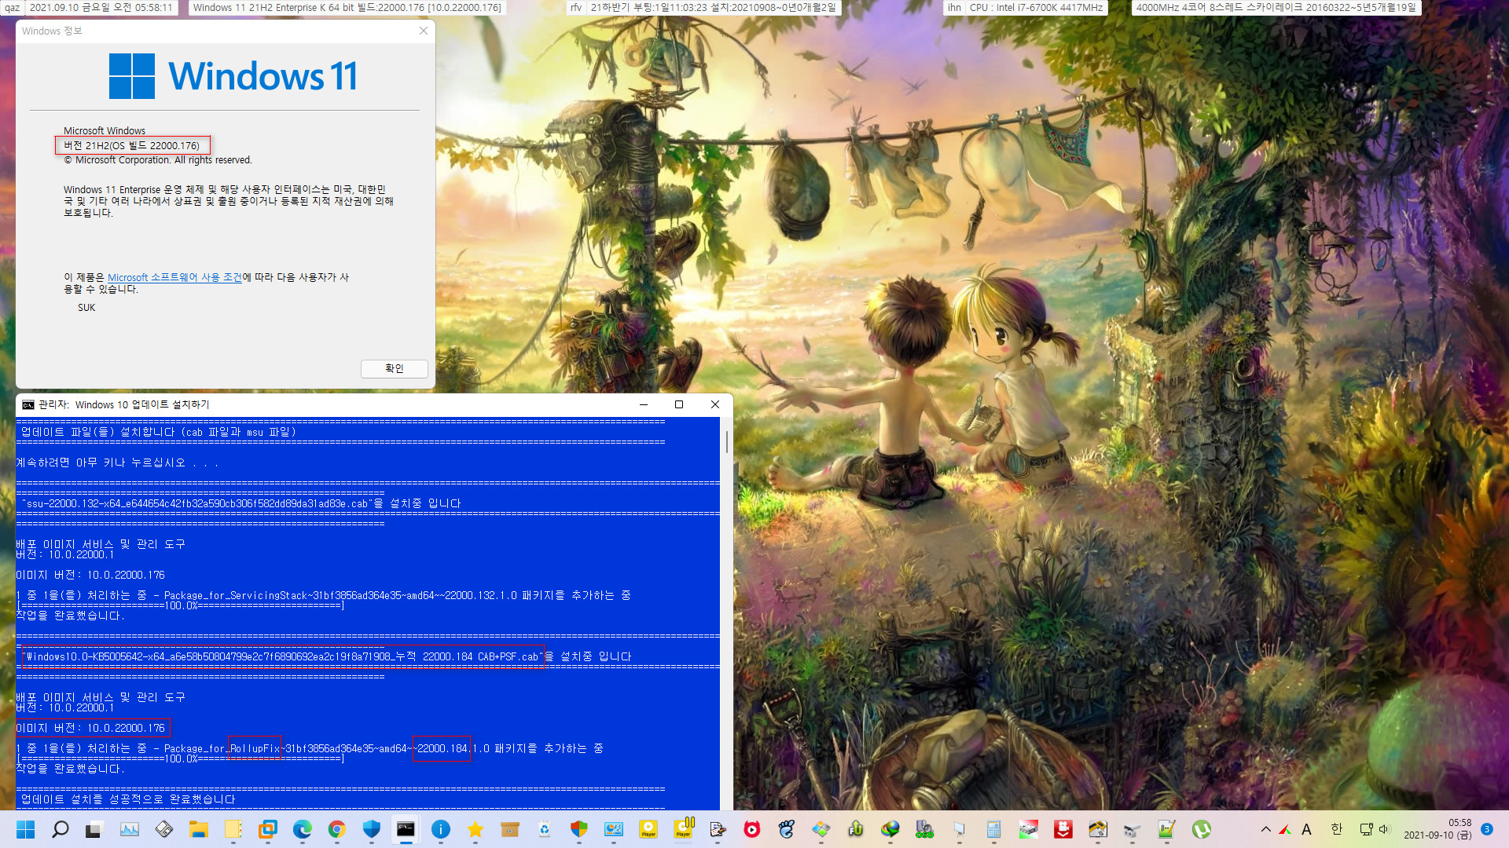Image resolution: width=1509 pixels, height=848 pixels.
Task: Open the blue info circle taskbar icon
Action: (x=441, y=829)
